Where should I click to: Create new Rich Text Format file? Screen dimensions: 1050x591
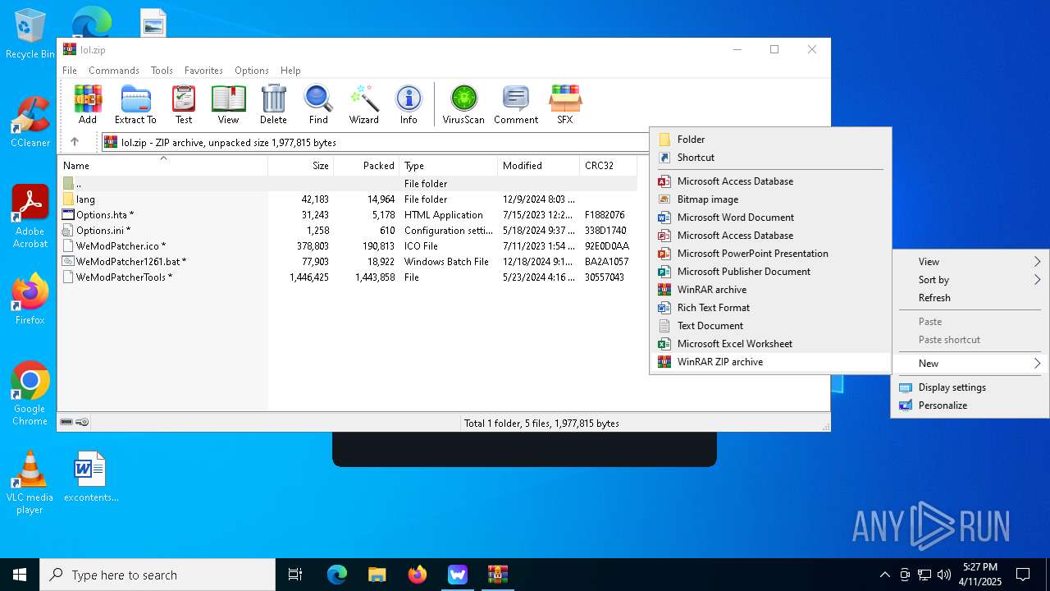tap(770, 308)
